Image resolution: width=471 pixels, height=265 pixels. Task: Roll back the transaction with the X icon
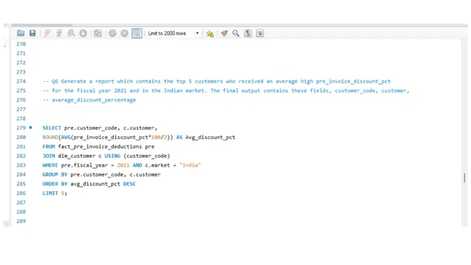(x=125, y=33)
